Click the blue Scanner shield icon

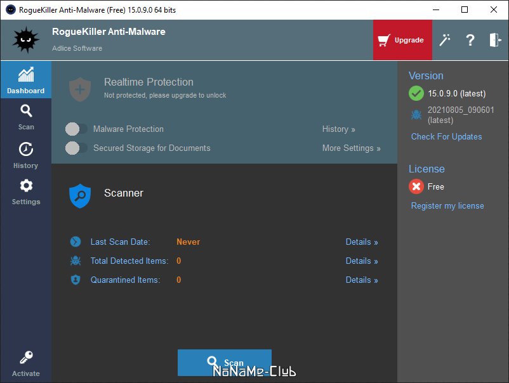(80, 196)
